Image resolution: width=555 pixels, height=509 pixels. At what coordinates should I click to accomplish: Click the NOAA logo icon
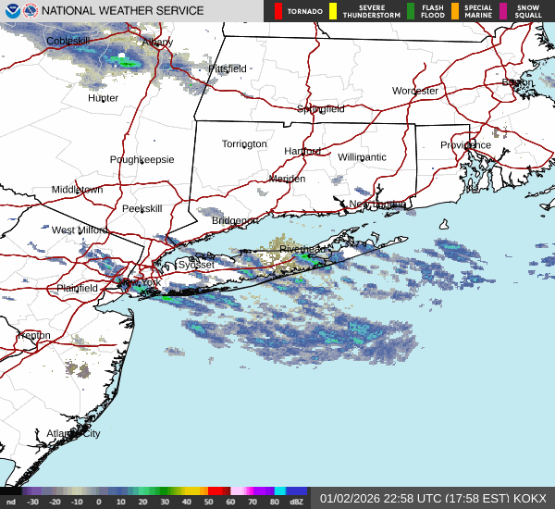(x=11, y=11)
